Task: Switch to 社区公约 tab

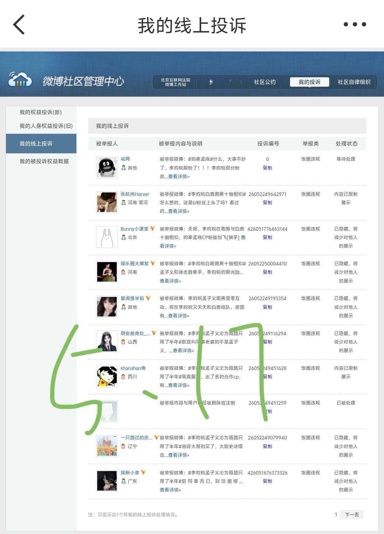Action: 265,82
